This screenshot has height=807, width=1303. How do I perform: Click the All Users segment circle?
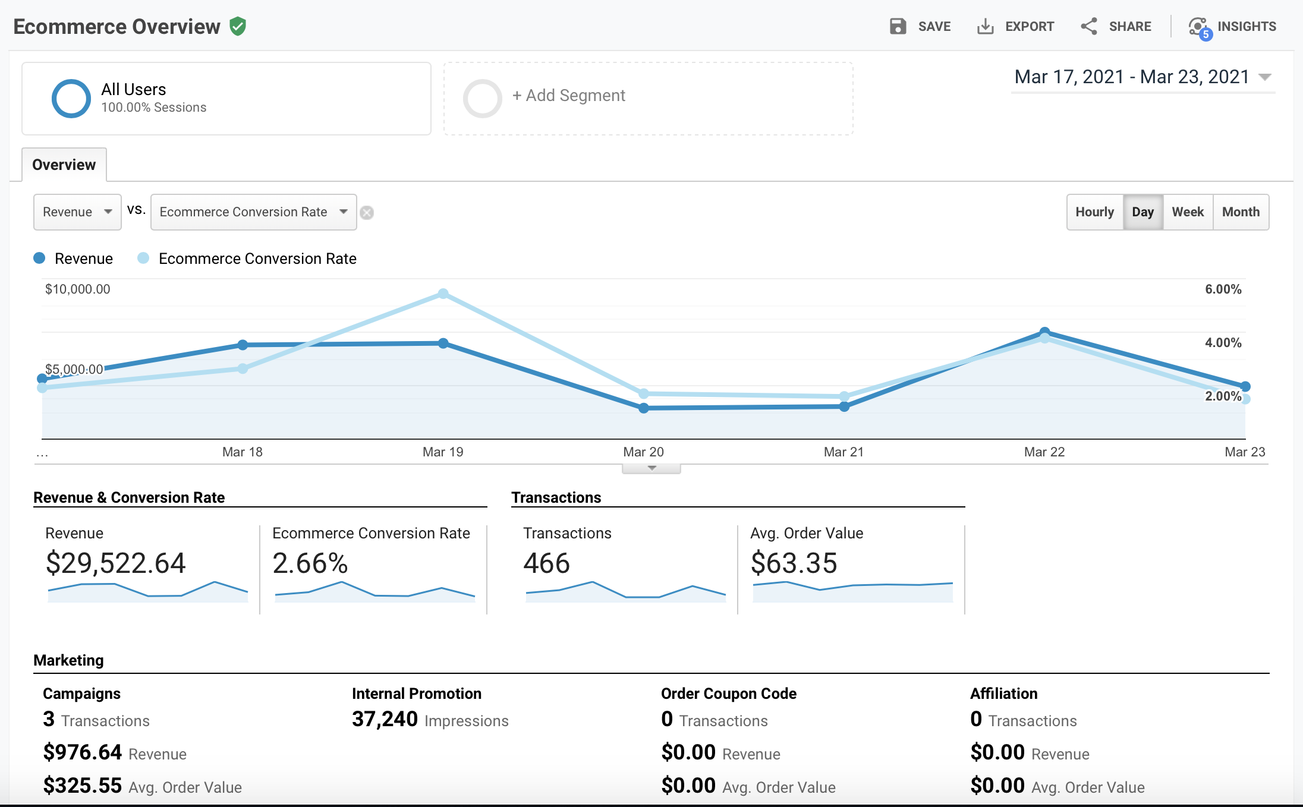71,98
